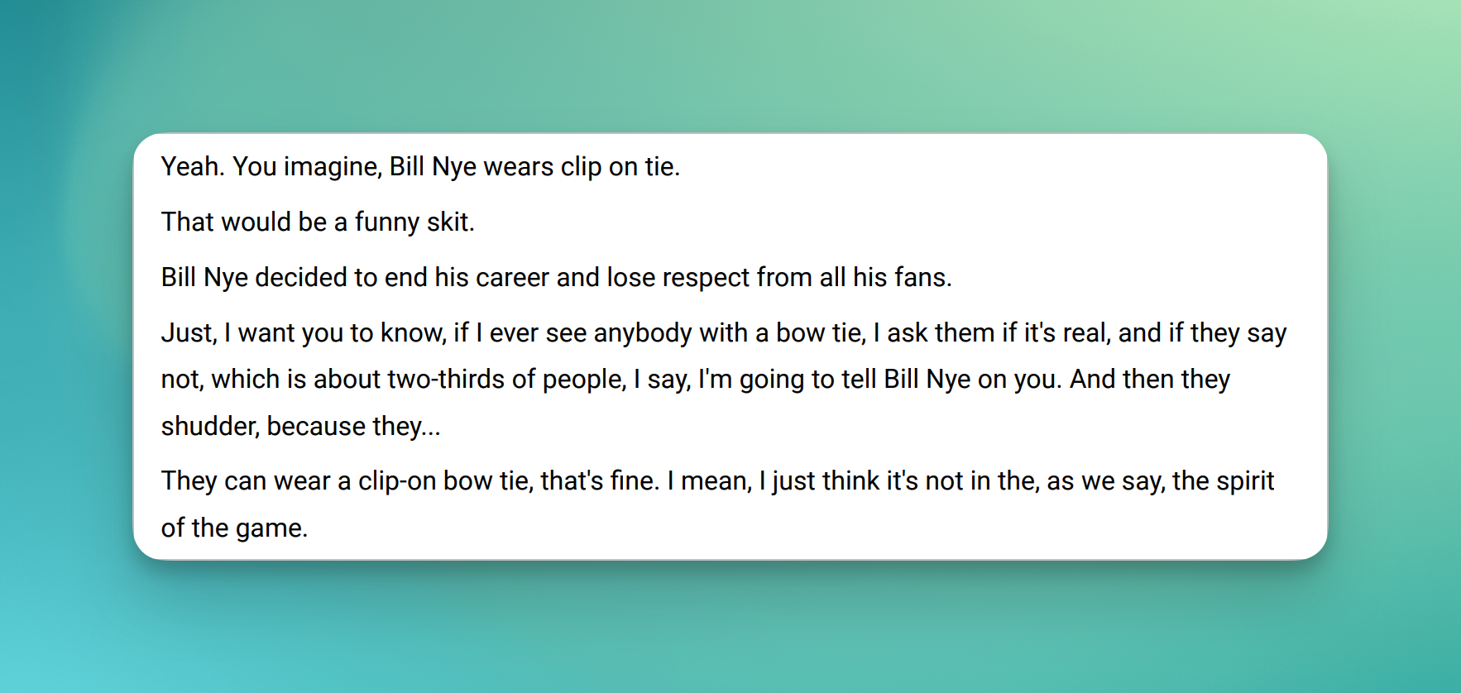Viewport: 1461px width, 693px height.
Task: Click the word "real," in the fourth paragraph
Action: (x=1086, y=333)
